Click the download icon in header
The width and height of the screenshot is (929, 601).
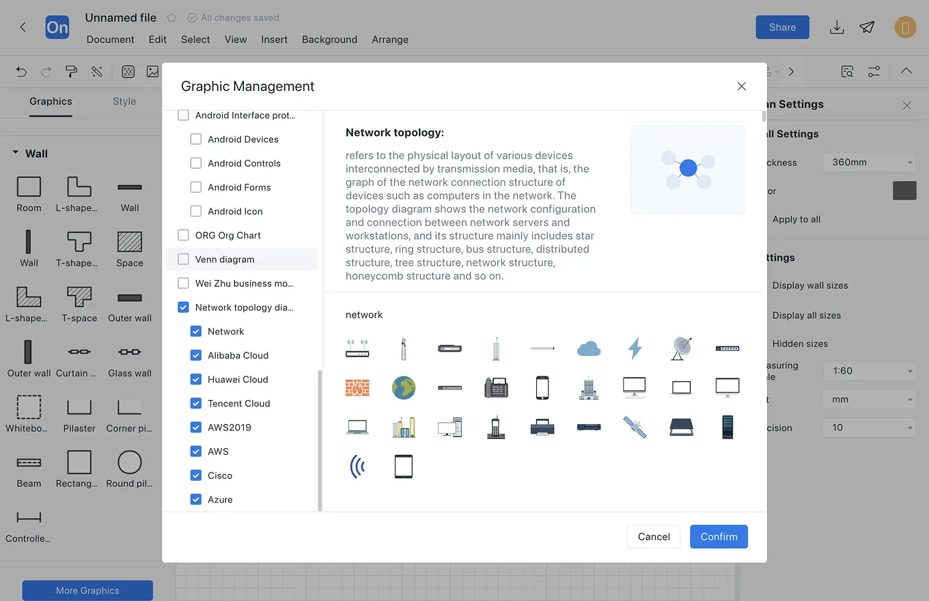tap(836, 27)
